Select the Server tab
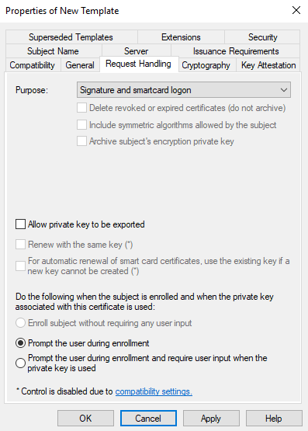 (137, 51)
